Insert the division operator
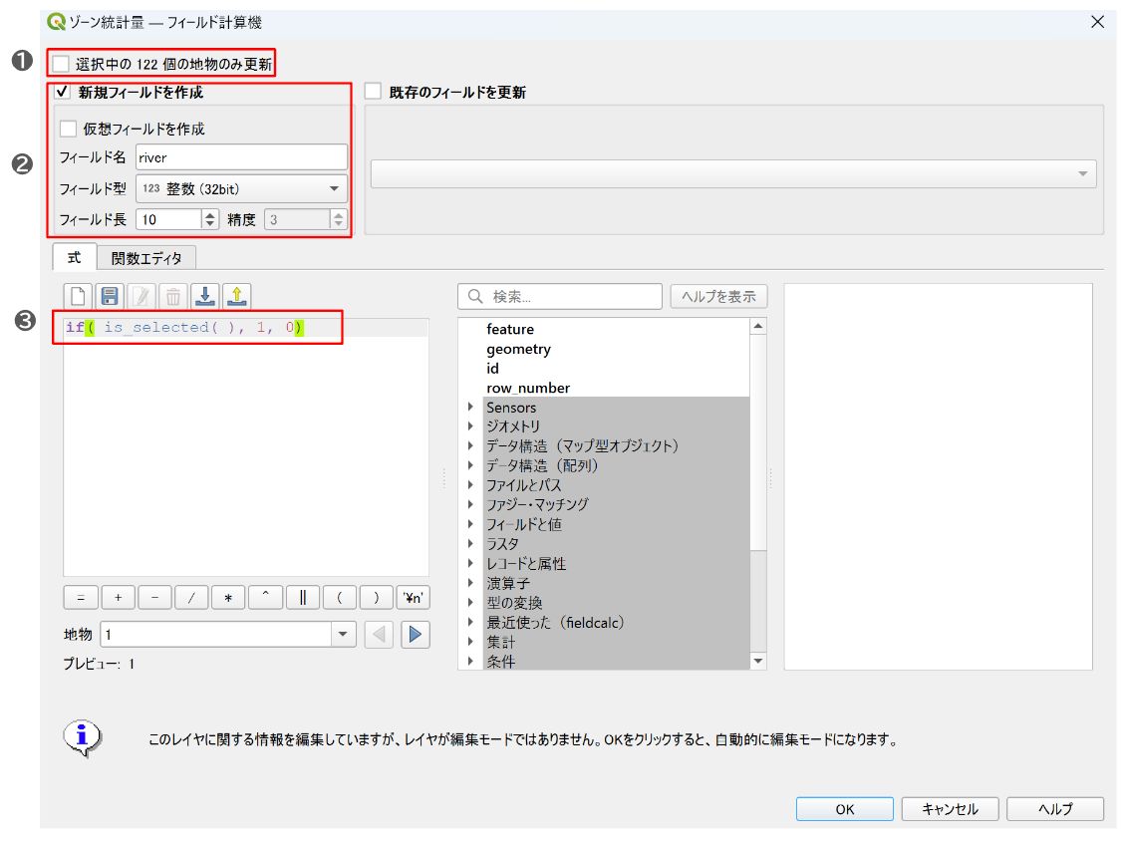This screenshot has width=1122, height=847. (x=191, y=597)
